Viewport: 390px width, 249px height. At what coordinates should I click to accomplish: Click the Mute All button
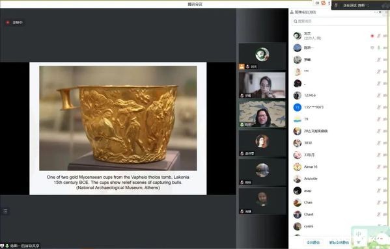pos(313,242)
